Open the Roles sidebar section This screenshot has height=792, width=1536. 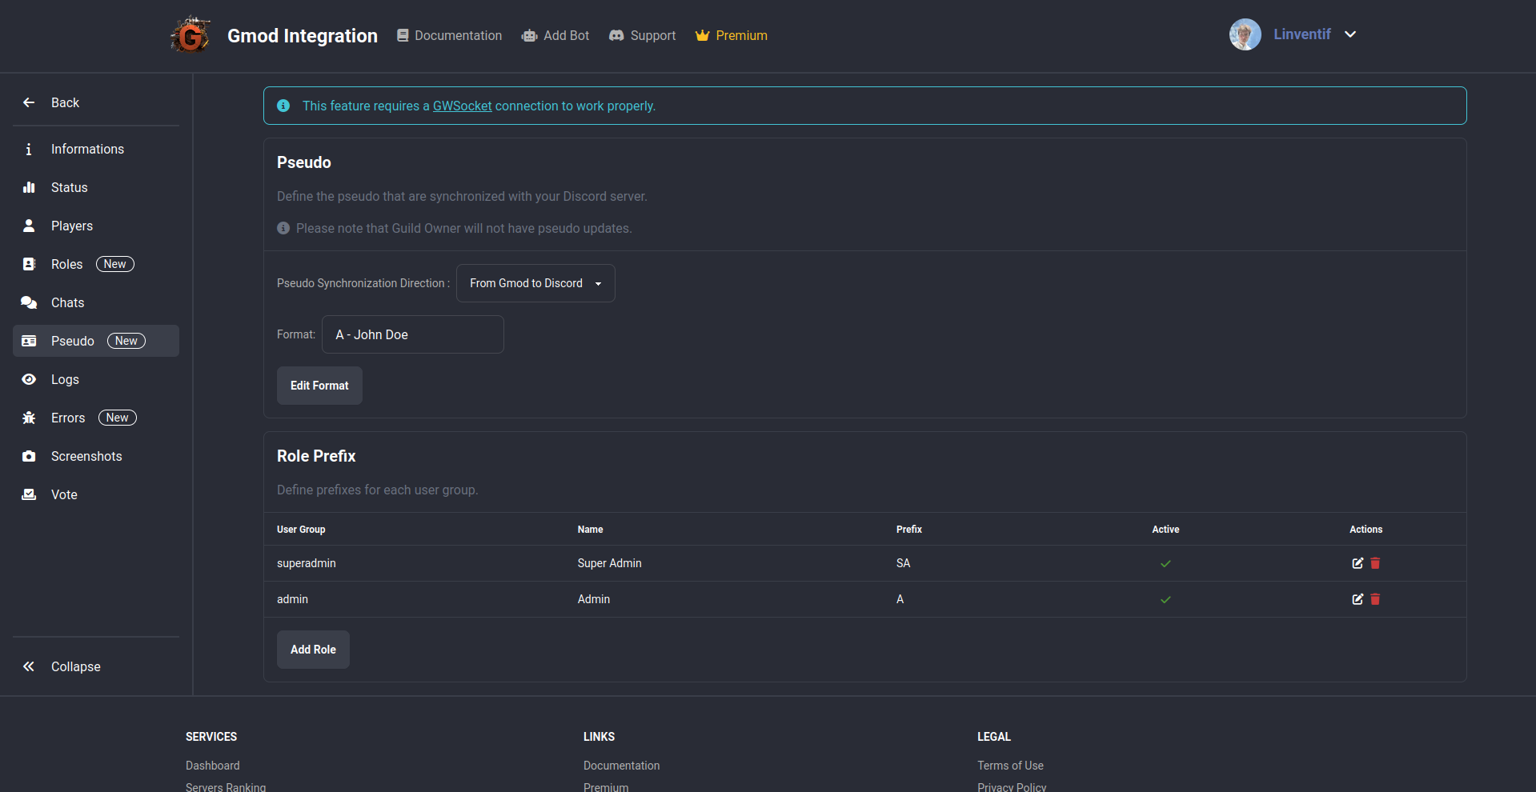click(x=67, y=264)
